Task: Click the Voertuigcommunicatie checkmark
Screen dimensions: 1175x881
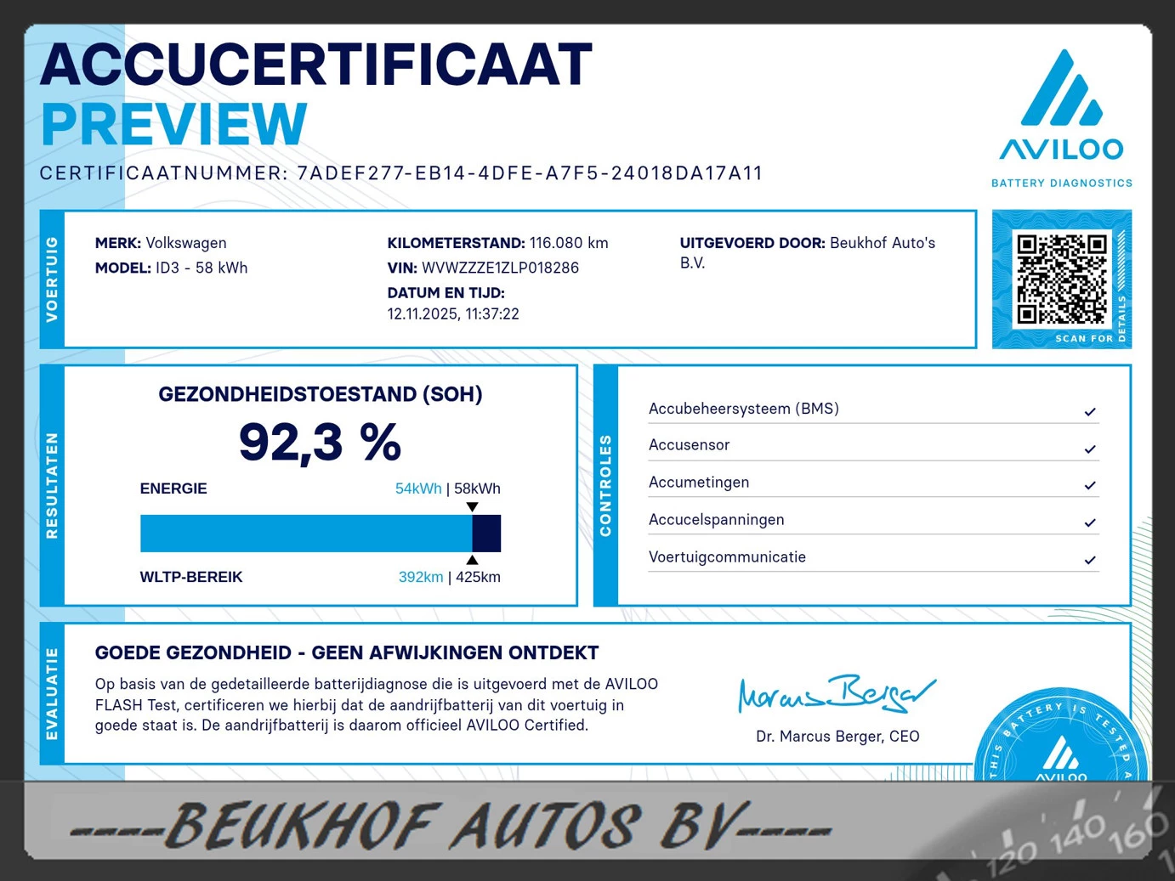Action: [1089, 560]
